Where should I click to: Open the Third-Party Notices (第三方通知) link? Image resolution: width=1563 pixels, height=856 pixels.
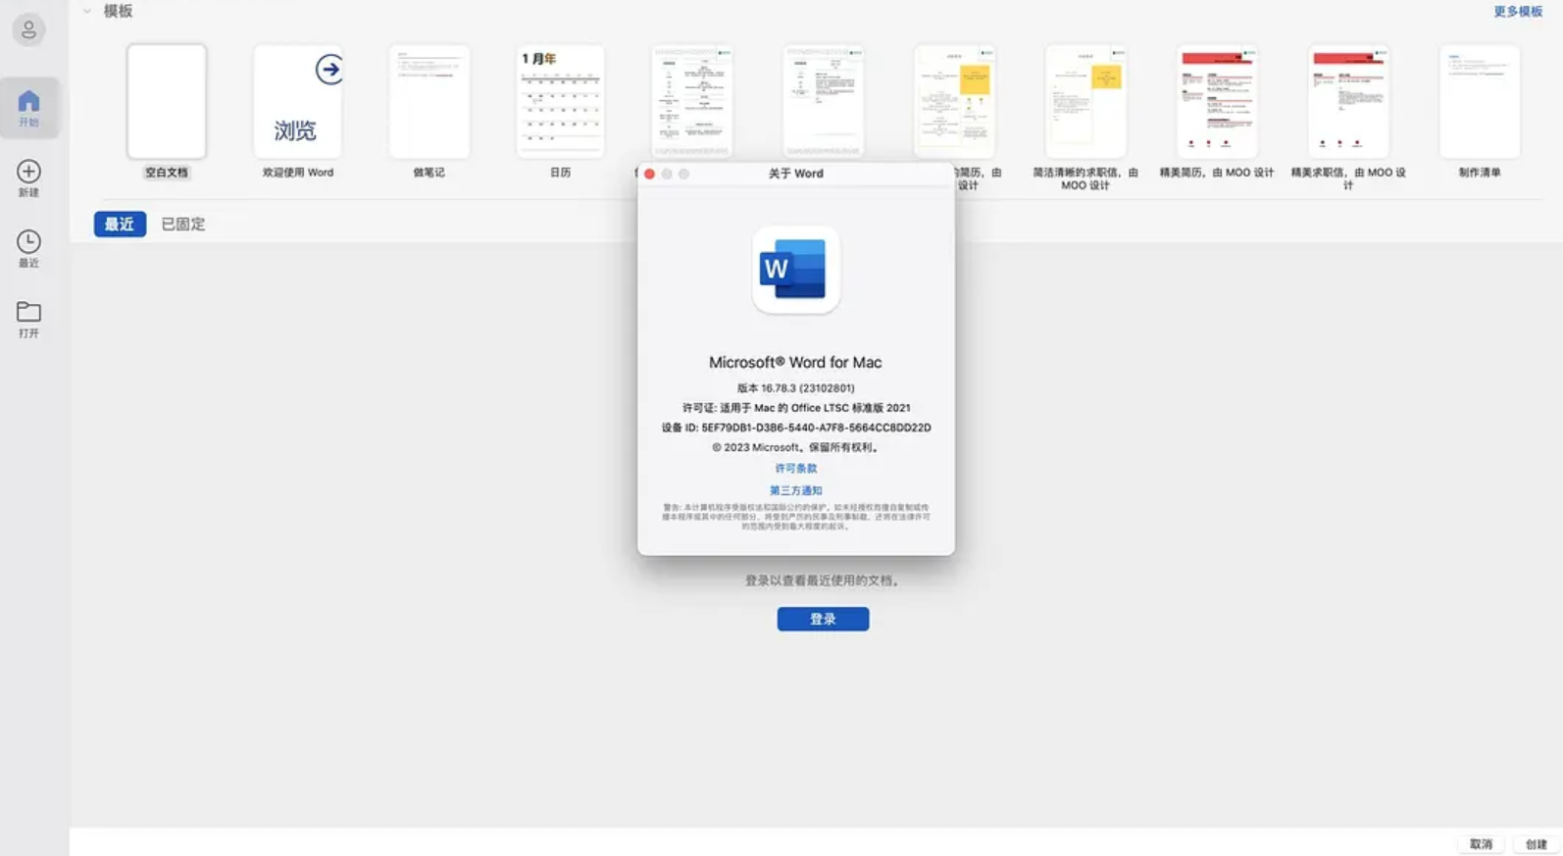[795, 490]
